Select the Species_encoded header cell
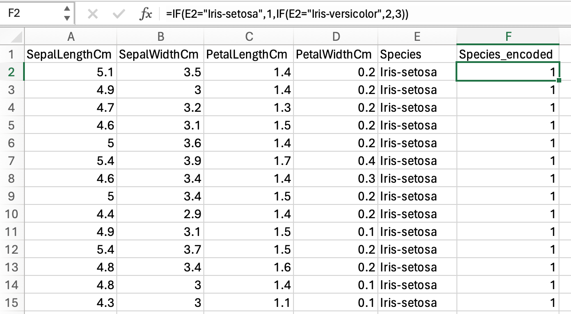Viewport: 571px width, 314px height. tap(509, 54)
